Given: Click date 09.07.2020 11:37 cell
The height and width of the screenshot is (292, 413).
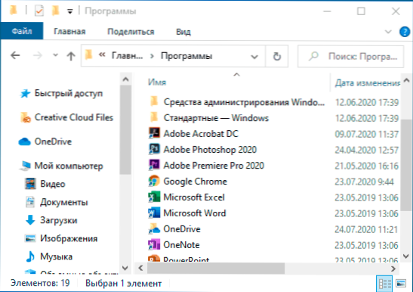Looking at the screenshot, I should click(x=367, y=134).
